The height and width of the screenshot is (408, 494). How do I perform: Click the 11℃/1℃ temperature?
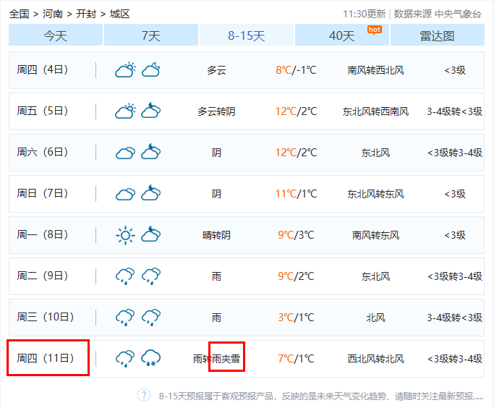pos(296,194)
